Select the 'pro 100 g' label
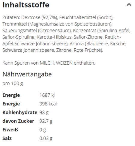Viewport: 135px width, 146px height. pos(13,84)
